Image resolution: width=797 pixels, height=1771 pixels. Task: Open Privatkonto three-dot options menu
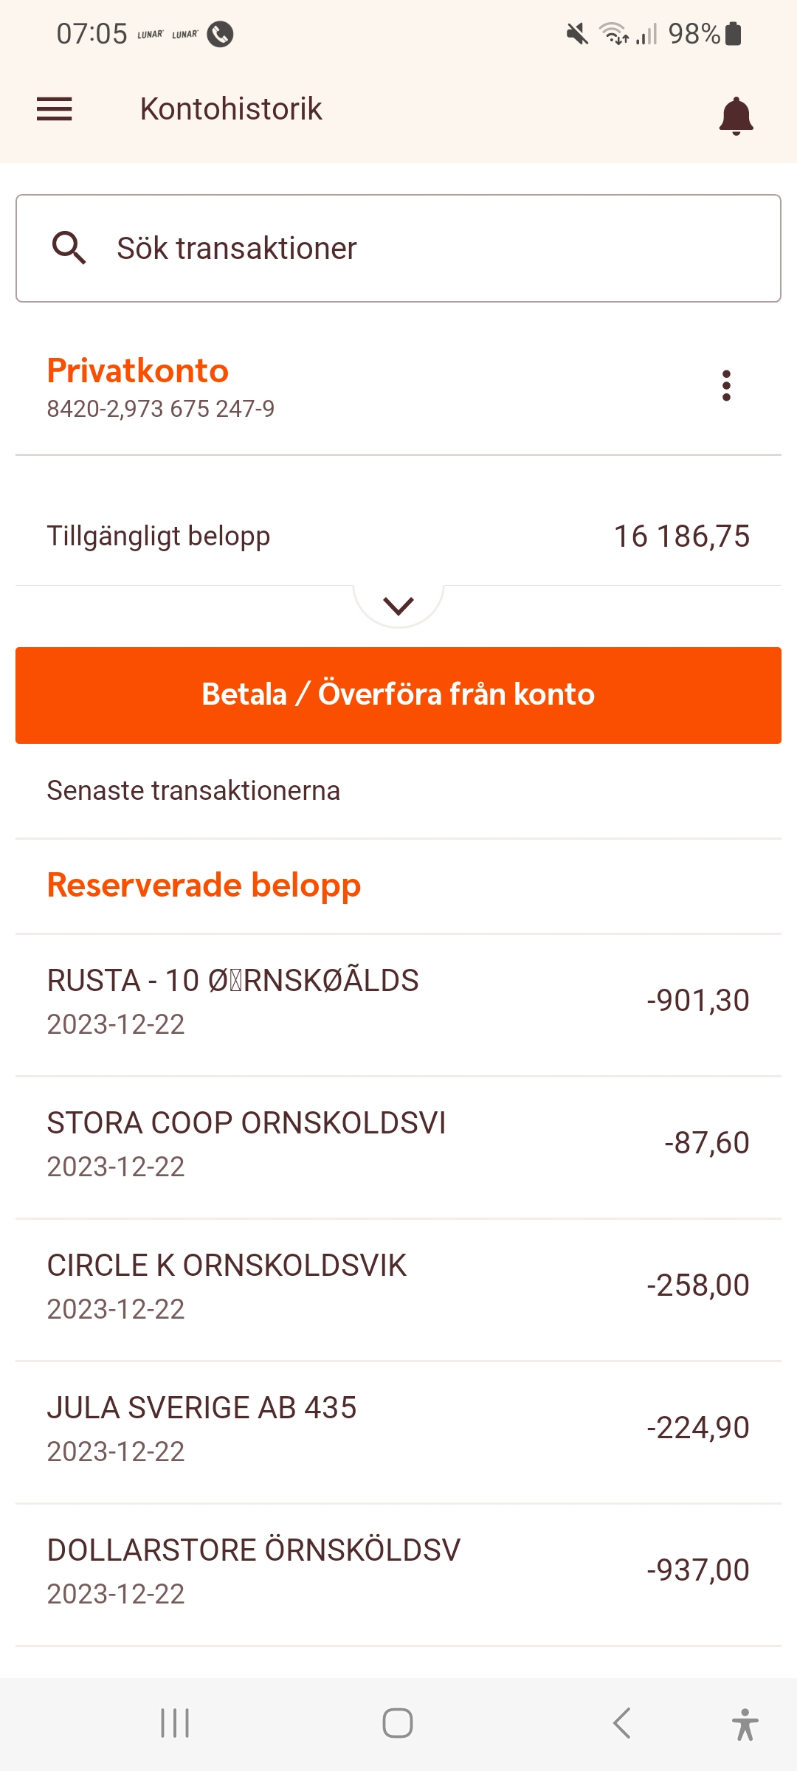tap(726, 386)
